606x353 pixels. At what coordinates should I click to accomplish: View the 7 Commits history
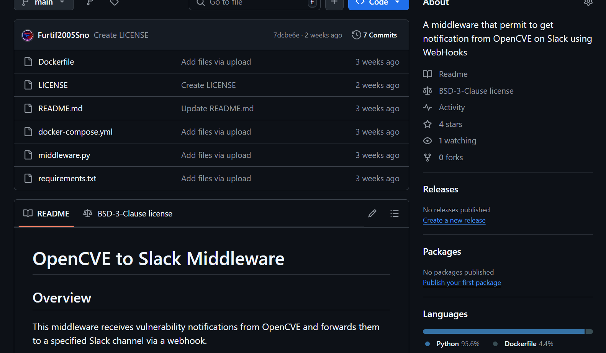pyautogui.click(x=374, y=35)
